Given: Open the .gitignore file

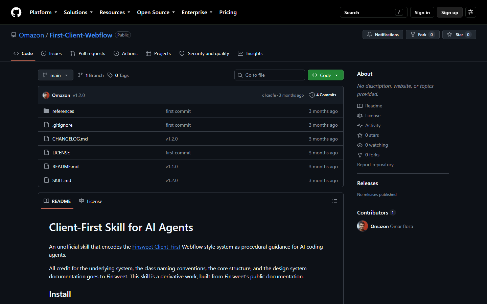Looking at the screenshot, I should coord(63,125).
